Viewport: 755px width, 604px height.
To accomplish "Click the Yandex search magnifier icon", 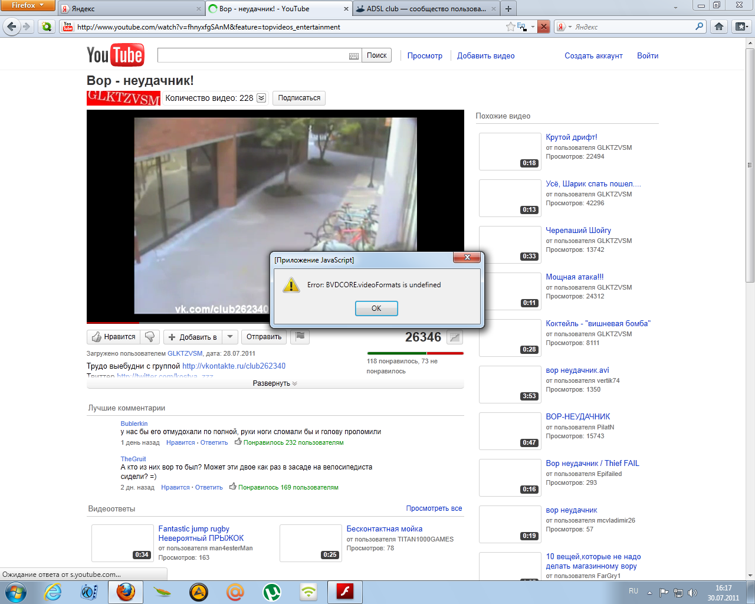I will click(699, 27).
